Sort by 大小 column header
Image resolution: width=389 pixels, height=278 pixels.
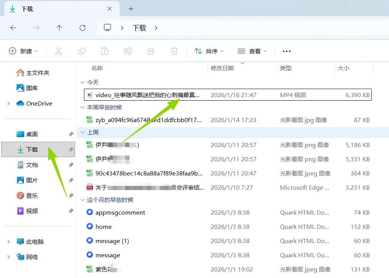[344, 68]
